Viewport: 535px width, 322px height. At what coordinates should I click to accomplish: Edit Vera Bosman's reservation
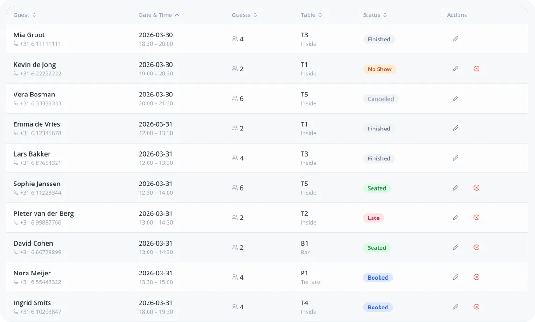(455, 99)
